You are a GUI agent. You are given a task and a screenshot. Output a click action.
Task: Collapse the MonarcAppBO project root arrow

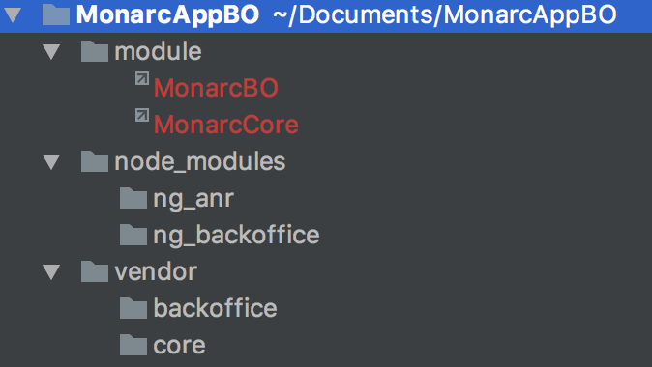point(13,14)
